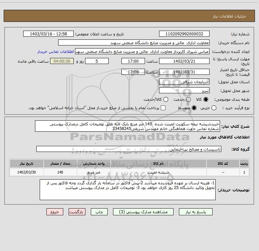Click row number 1 cell
The width and height of the screenshot is (259, 251).
(244, 172)
